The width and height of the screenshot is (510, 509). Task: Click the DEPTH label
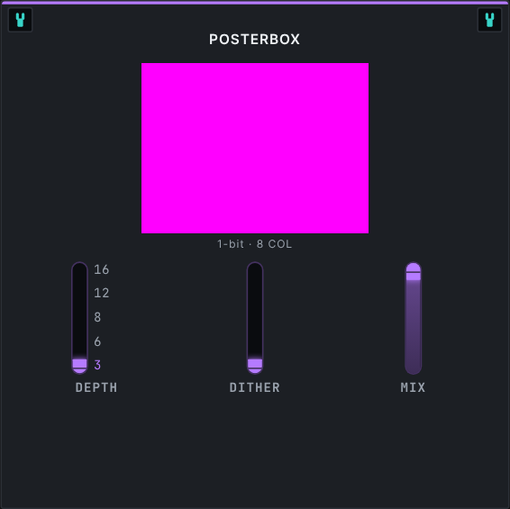[x=96, y=387]
